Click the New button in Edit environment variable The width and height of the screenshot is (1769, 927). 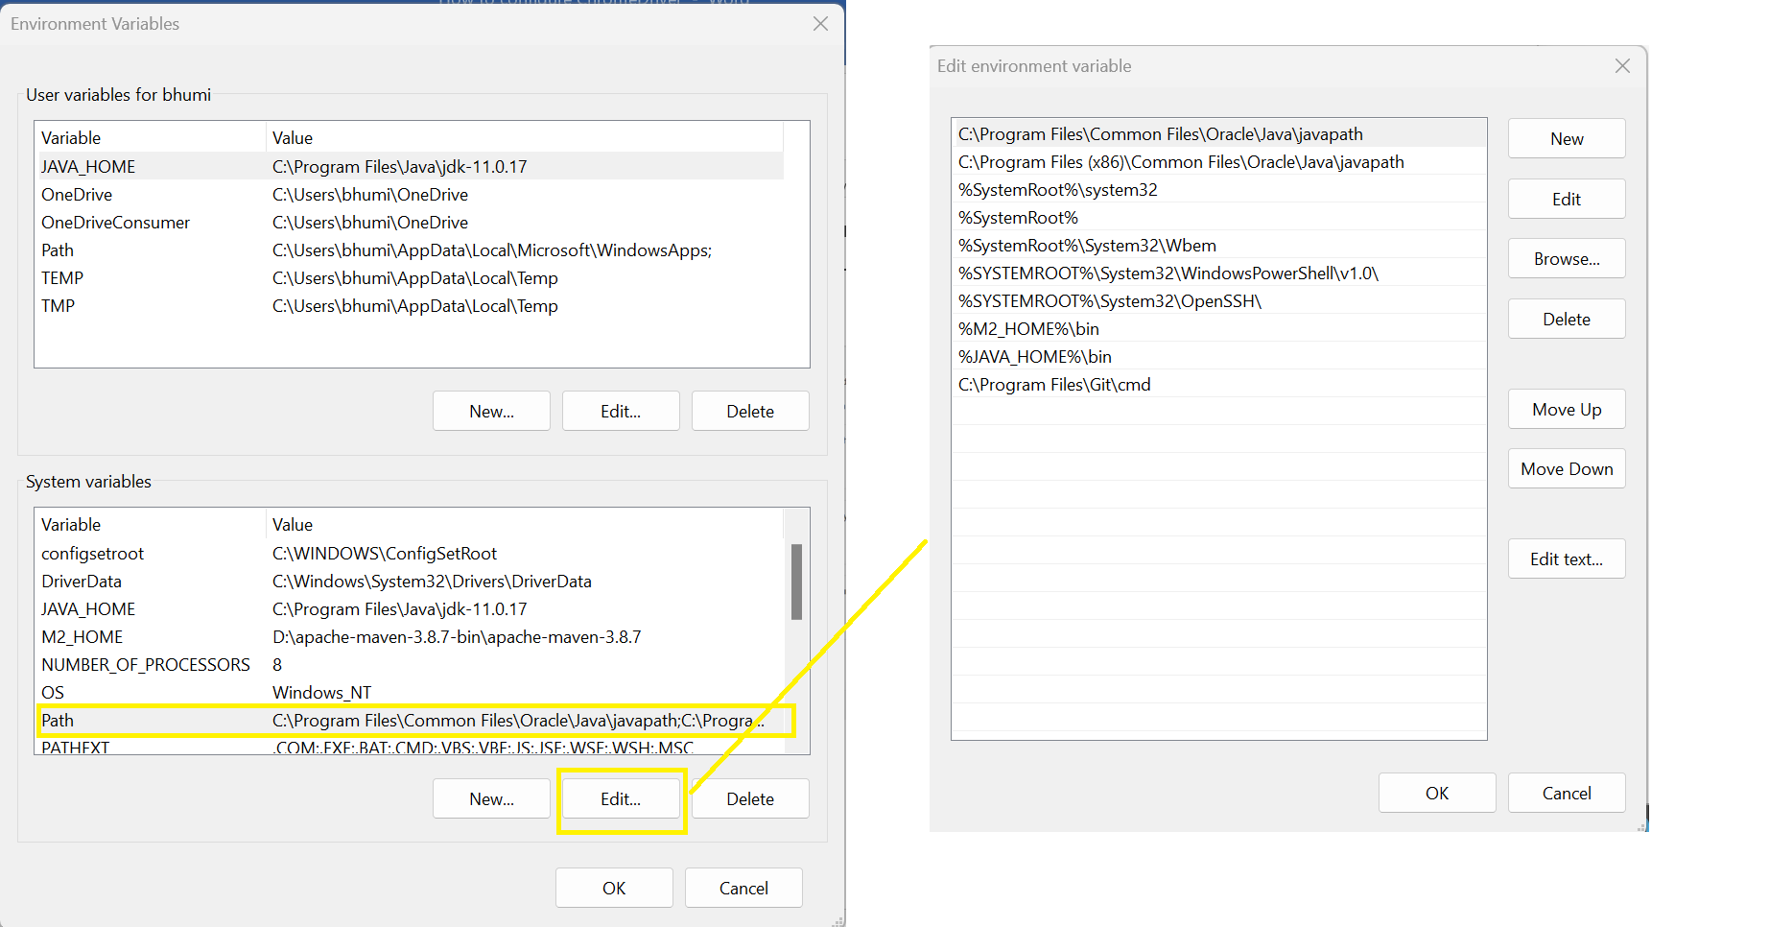(x=1566, y=138)
